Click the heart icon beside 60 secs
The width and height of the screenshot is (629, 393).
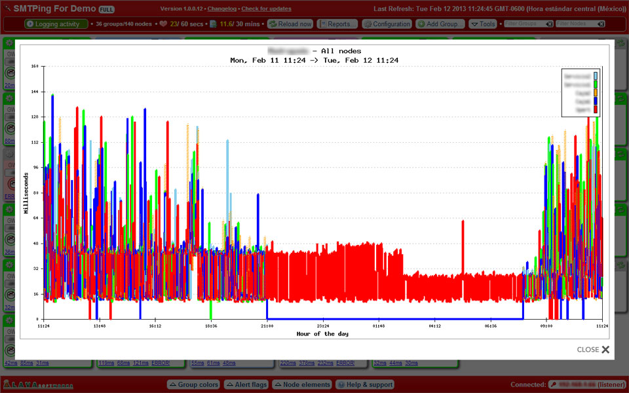coord(163,24)
